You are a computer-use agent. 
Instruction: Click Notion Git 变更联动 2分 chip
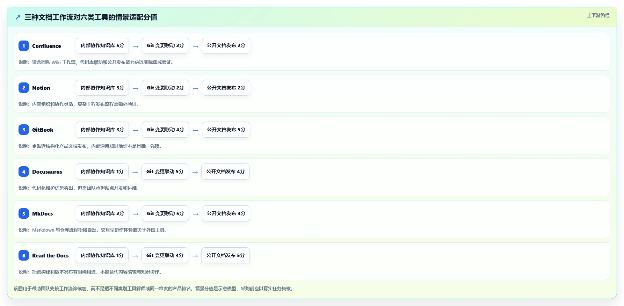coord(165,88)
